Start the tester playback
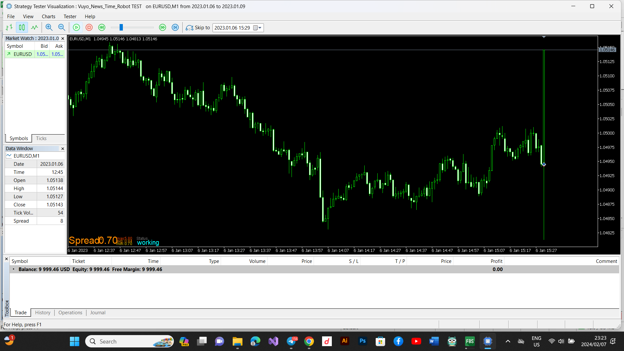The width and height of the screenshot is (624, 351). (x=76, y=28)
